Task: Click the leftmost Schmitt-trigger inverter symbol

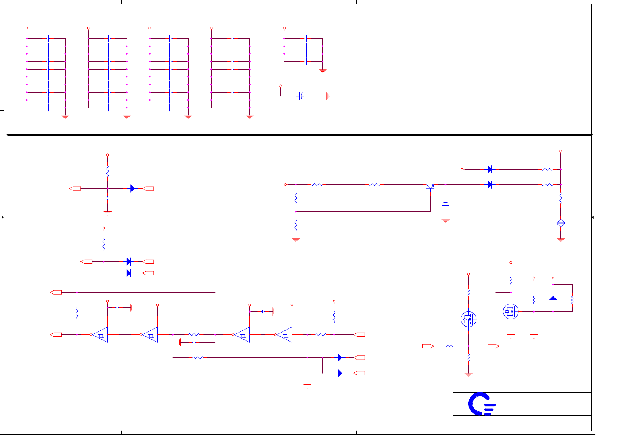Action: click(x=100, y=334)
